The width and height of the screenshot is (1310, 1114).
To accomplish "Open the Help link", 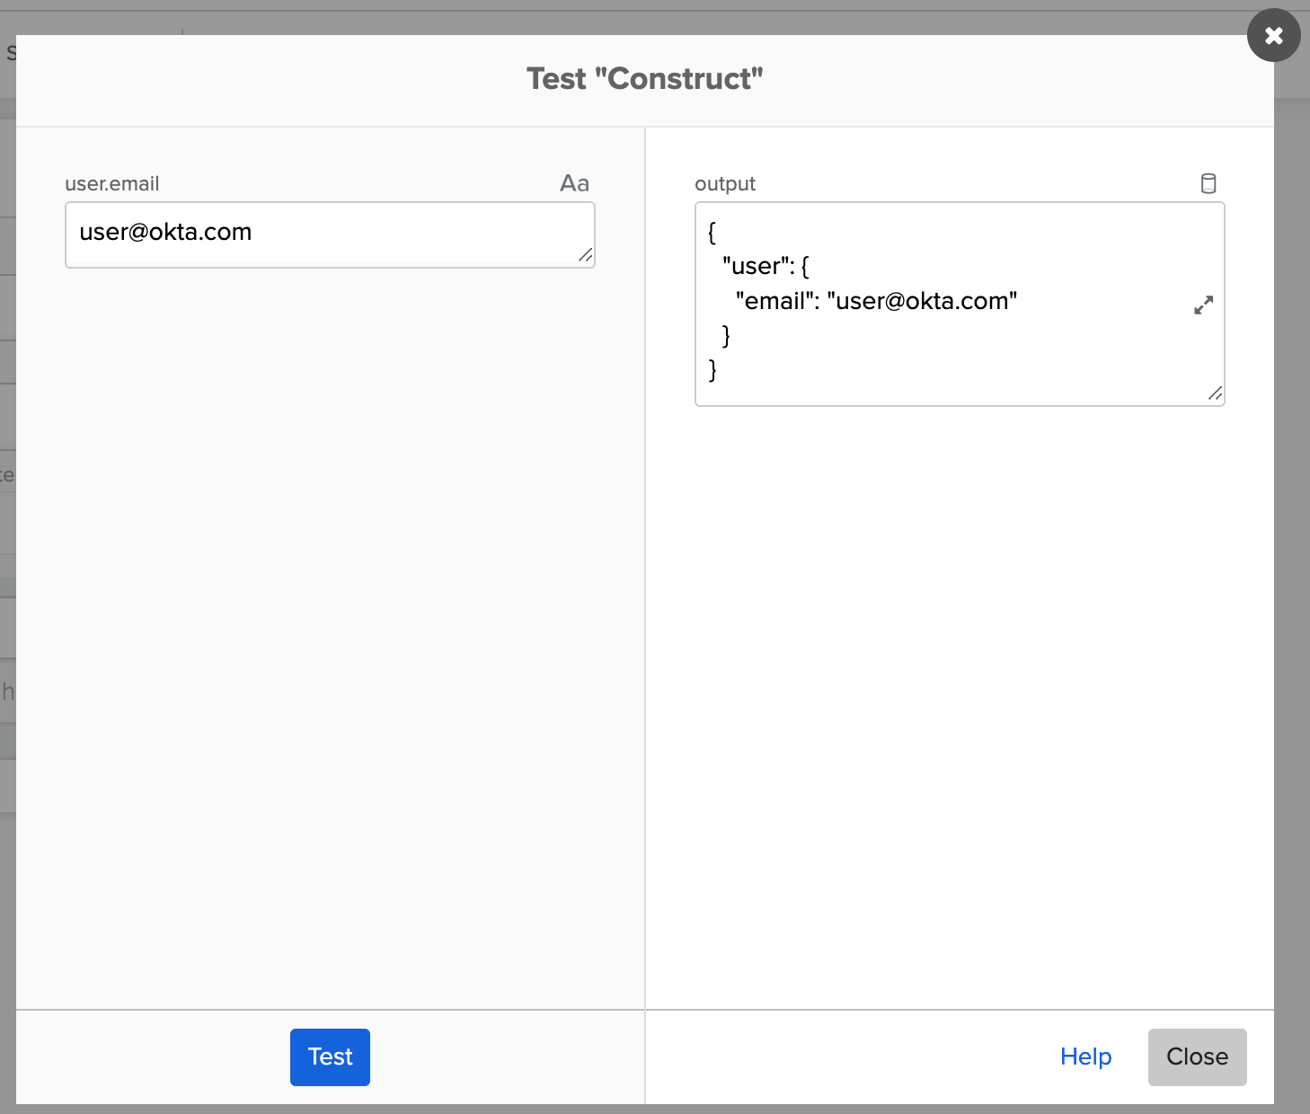I will (1085, 1057).
